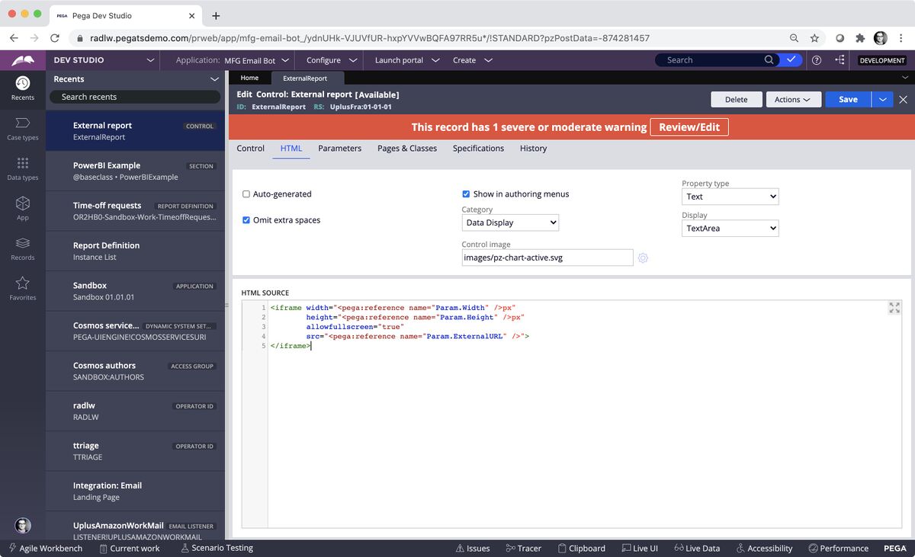Open the Category dropdown
Image resolution: width=915 pixels, height=557 pixels.
point(510,222)
